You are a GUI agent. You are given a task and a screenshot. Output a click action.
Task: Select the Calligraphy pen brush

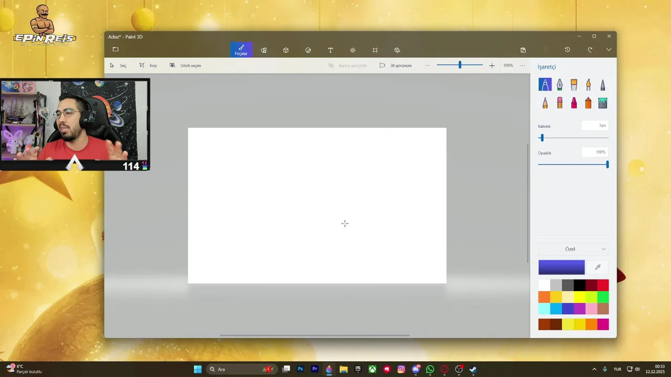click(559, 84)
